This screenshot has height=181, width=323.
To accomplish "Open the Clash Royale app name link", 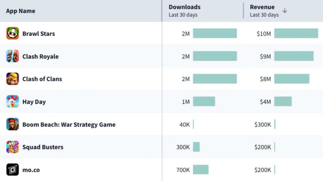I will pos(40,56).
